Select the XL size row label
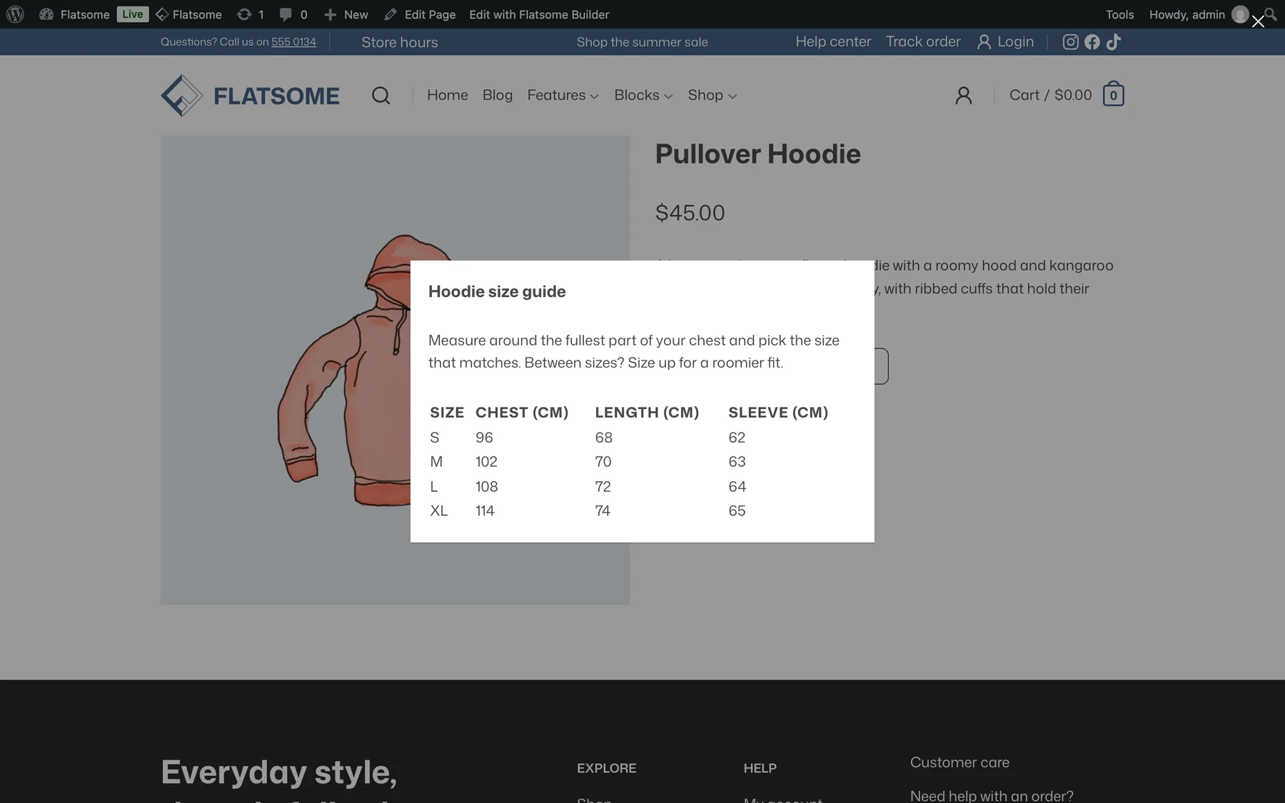 pos(439,511)
